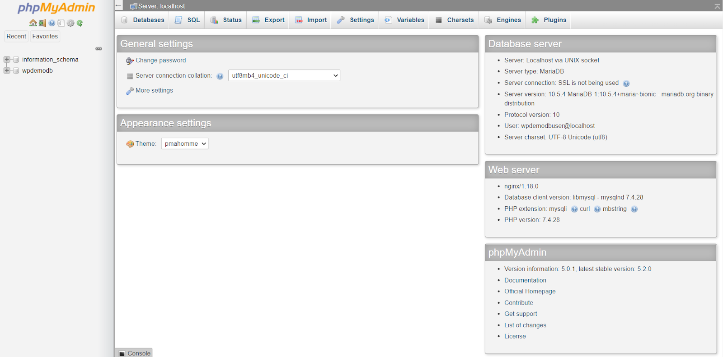
Task: Open the Charsets tab
Action: pyautogui.click(x=455, y=20)
